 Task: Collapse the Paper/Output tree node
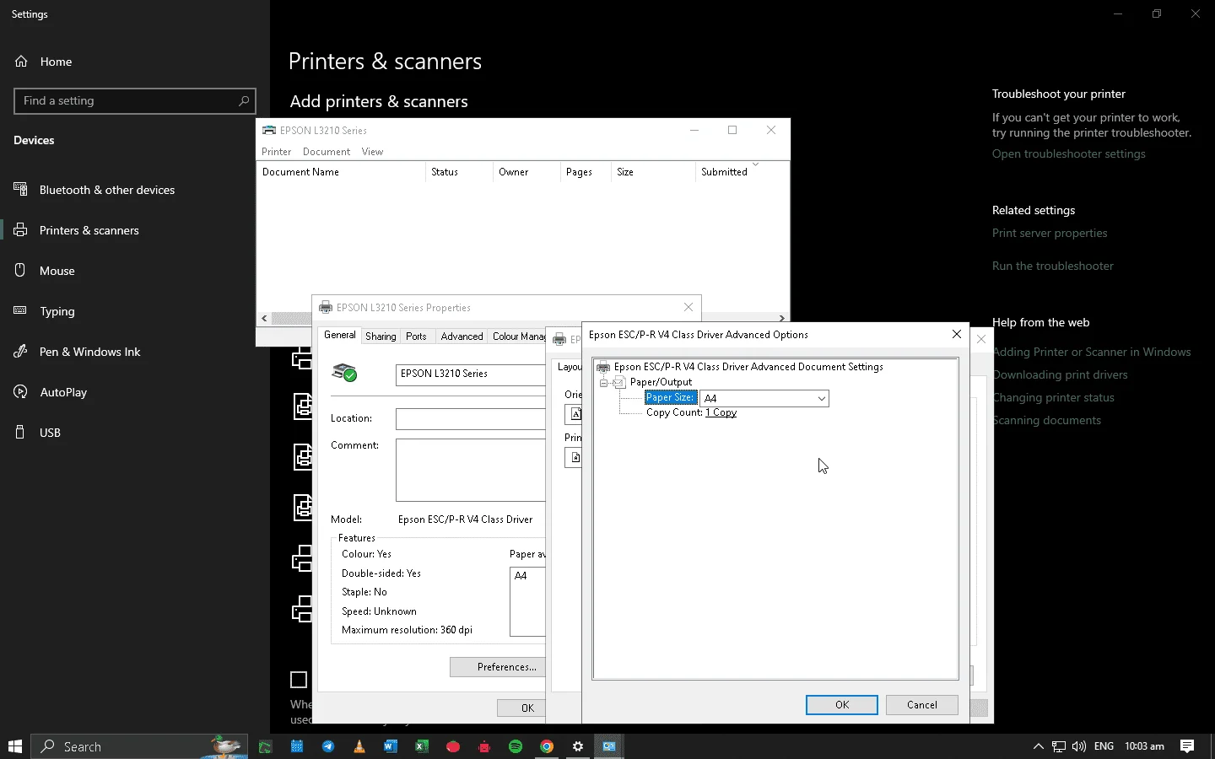pos(604,383)
